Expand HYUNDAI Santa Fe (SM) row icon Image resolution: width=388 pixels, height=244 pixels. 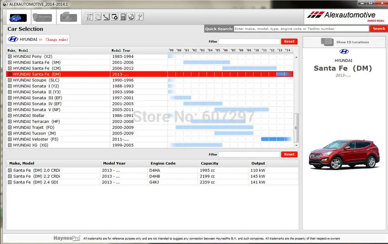[10, 63]
